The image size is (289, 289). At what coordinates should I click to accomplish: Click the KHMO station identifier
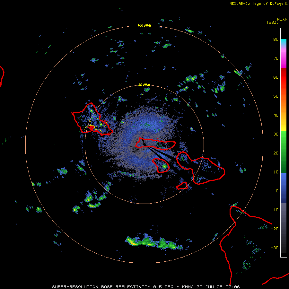[188, 287]
